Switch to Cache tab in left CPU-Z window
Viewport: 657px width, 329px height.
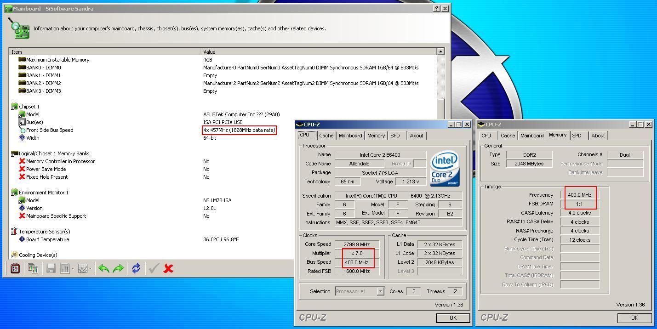tap(326, 136)
